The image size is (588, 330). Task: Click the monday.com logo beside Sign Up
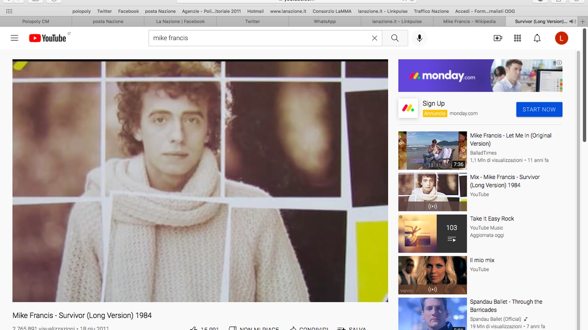(x=408, y=108)
